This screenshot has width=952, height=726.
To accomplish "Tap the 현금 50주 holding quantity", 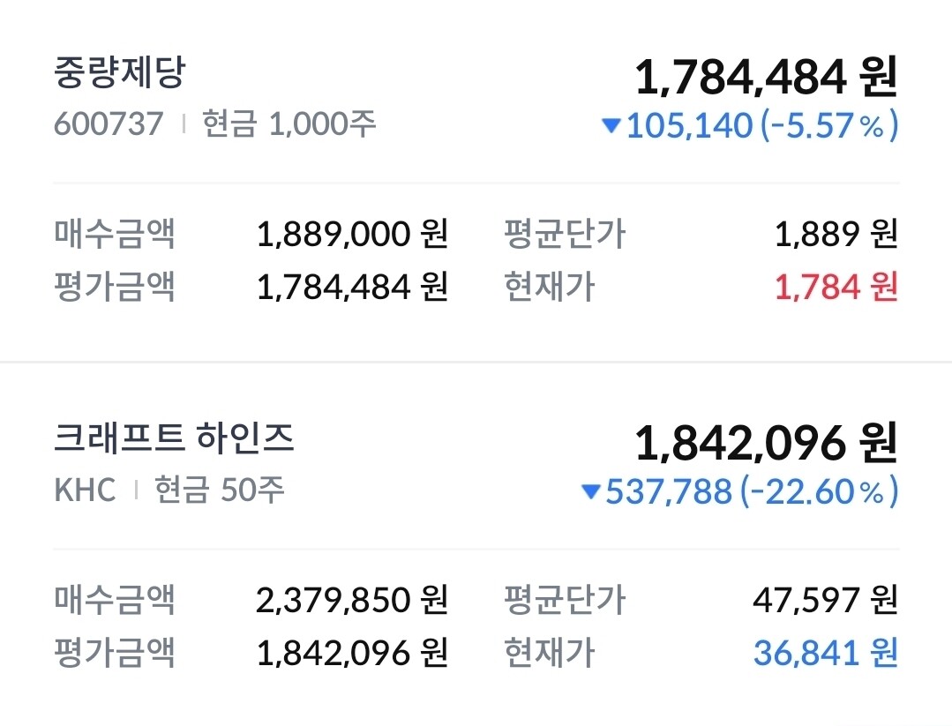I will coord(220,490).
